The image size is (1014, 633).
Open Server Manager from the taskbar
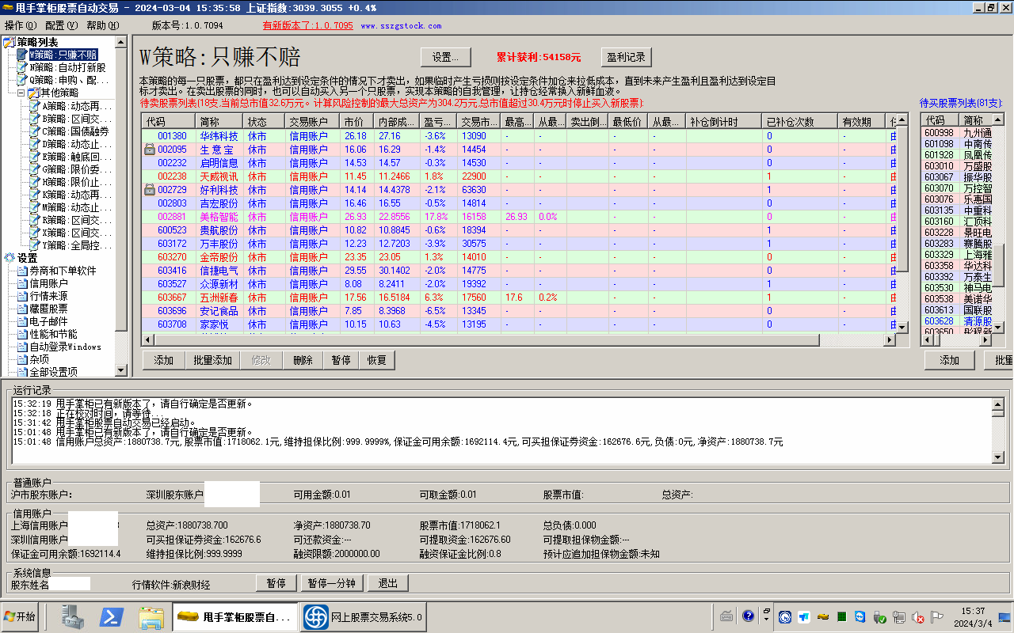click(73, 616)
